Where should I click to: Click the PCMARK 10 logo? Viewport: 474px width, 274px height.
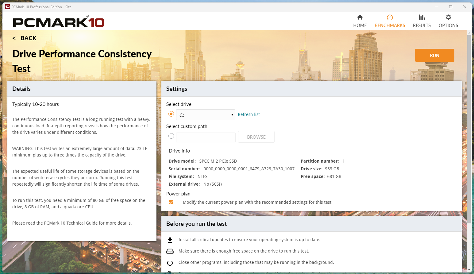[59, 22]
